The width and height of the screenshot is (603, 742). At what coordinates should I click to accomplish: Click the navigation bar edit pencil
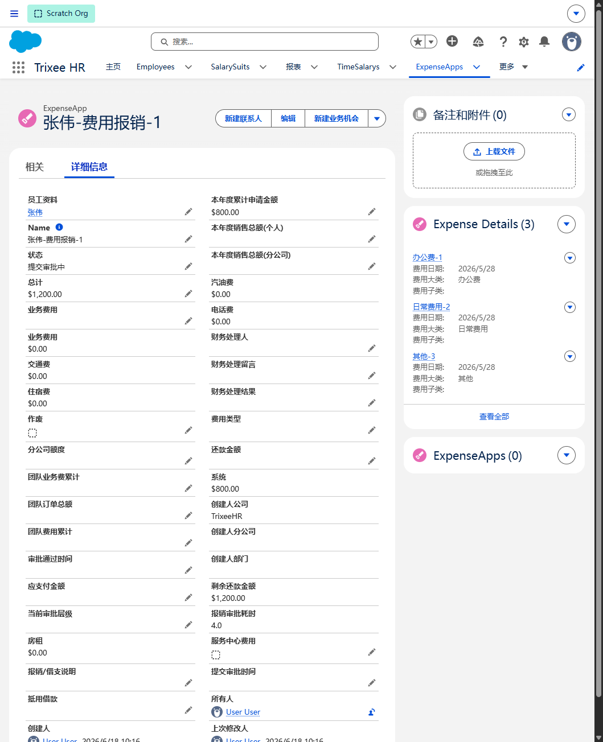pos(581,67)
